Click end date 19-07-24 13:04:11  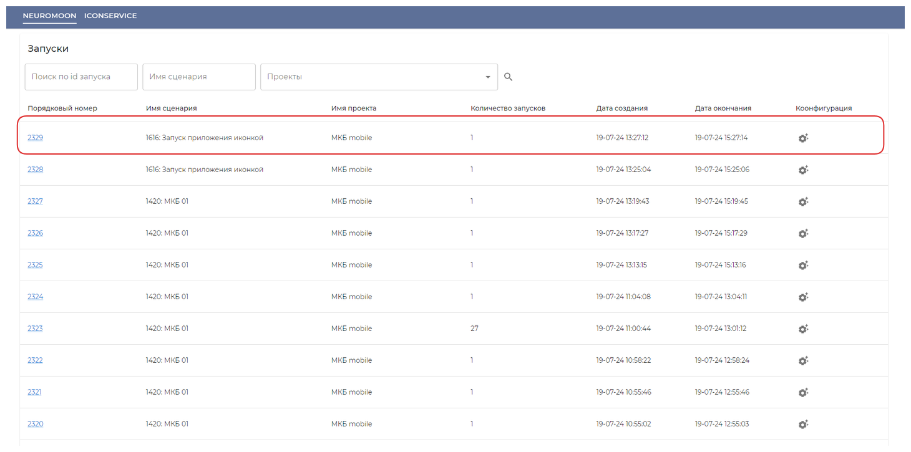coord(721,297)
